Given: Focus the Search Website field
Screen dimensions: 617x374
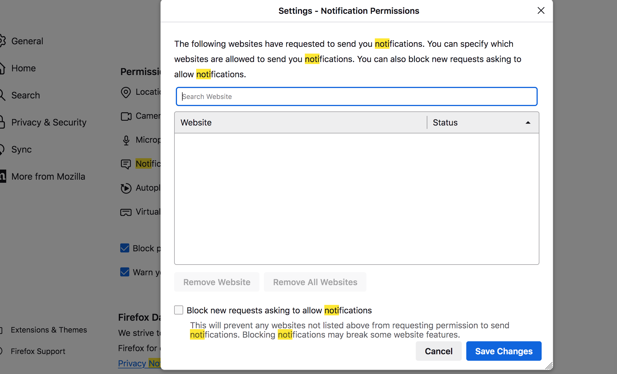Looking at the screenshot, I should 356,97.
